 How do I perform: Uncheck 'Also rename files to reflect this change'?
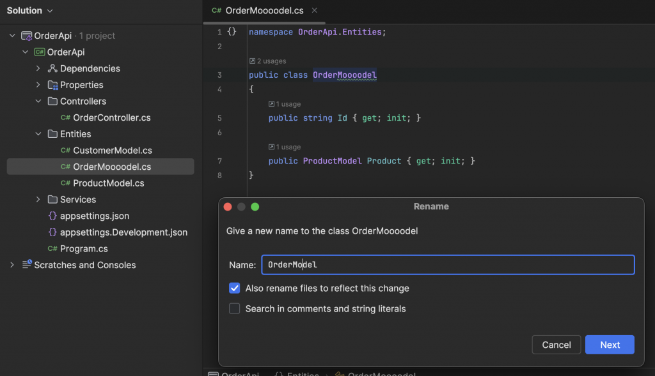(235, 288)
